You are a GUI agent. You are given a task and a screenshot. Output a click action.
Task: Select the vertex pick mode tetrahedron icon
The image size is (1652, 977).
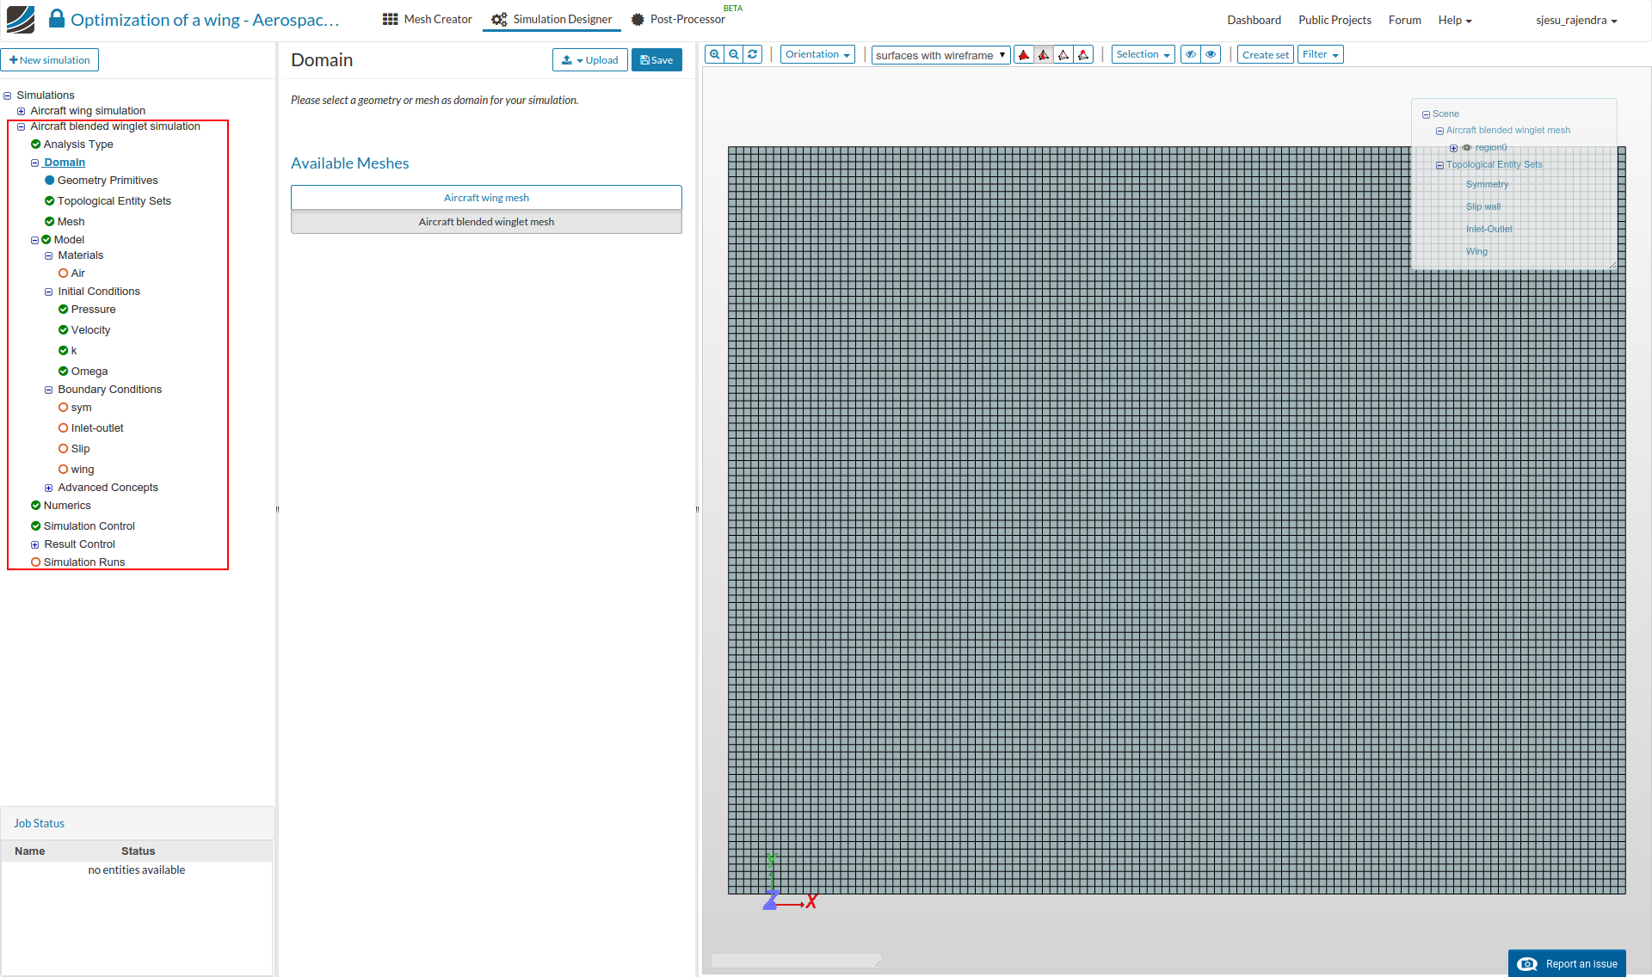pos(1083,55)
